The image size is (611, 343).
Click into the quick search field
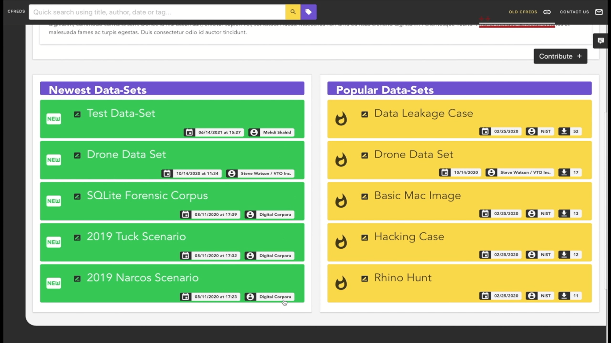[x=157, y=12]
